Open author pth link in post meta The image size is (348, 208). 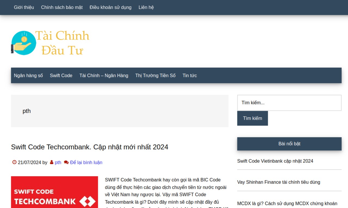(x=58, y=162)
